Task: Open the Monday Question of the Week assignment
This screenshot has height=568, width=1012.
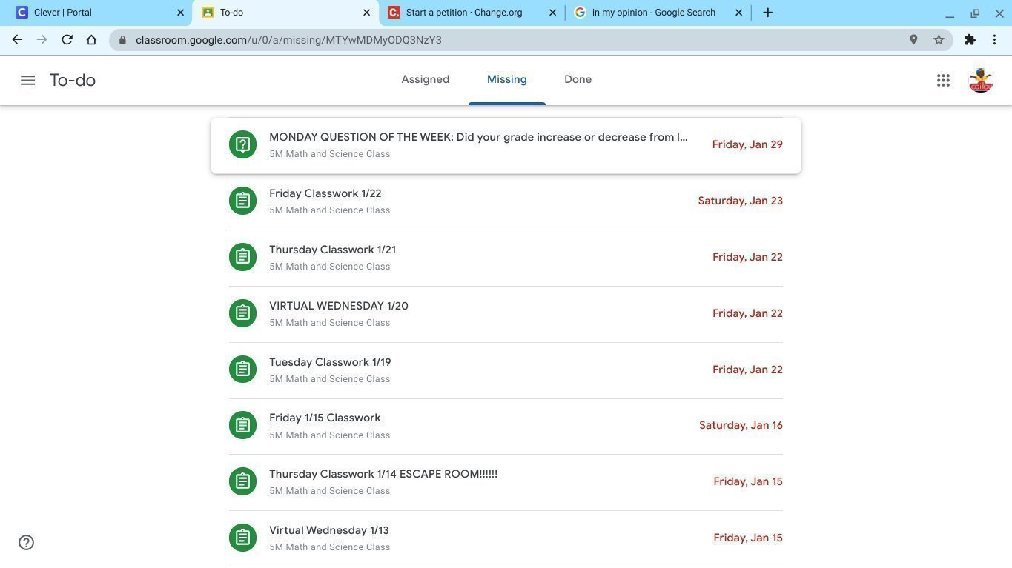Action: coord(478,137)
